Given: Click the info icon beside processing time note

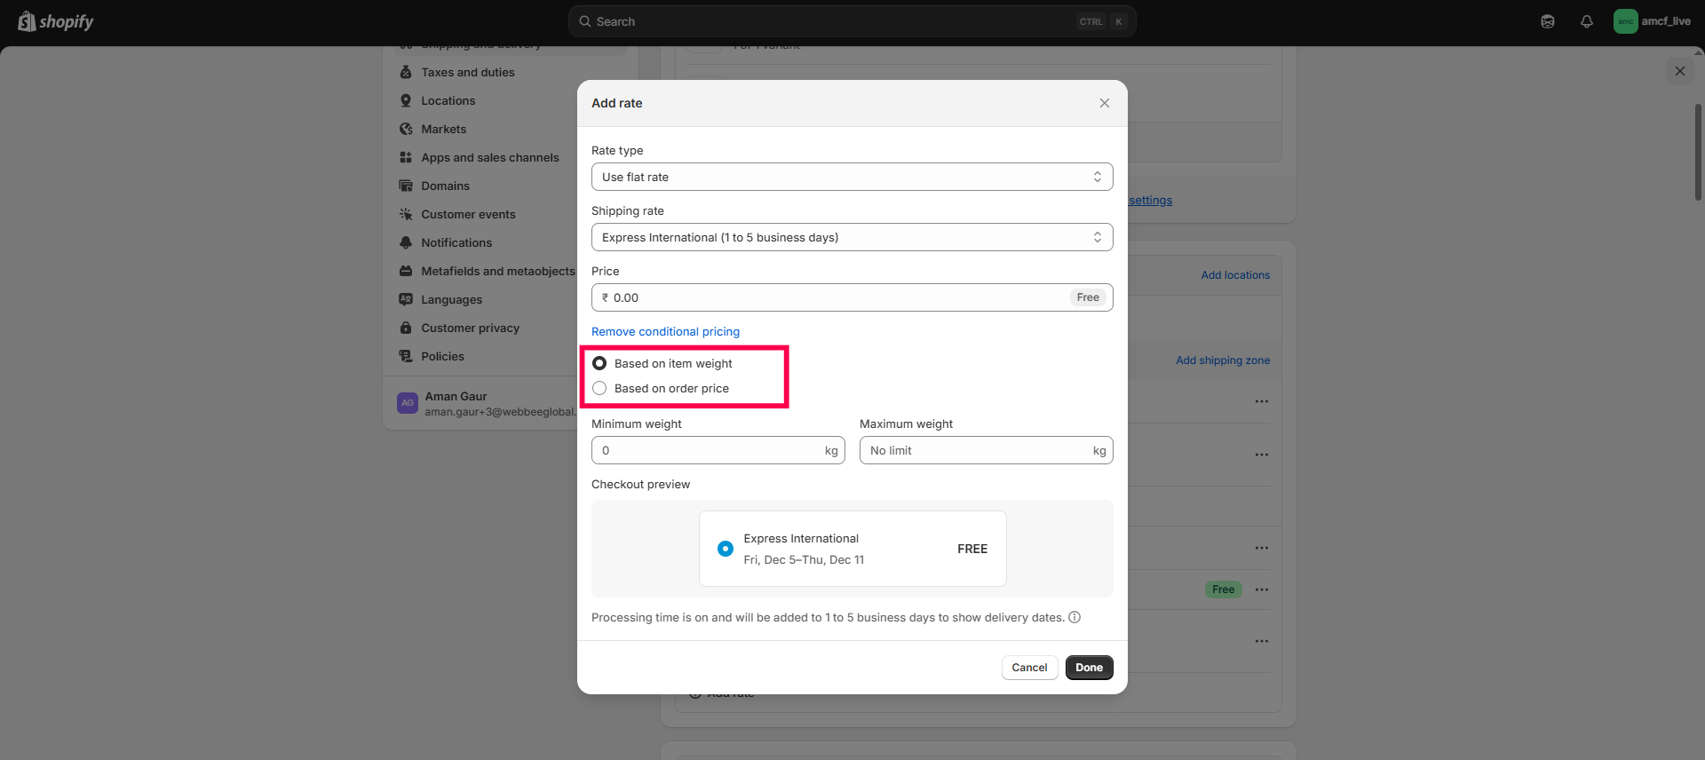Looking at the screenshot, I should pos(1075,617).
